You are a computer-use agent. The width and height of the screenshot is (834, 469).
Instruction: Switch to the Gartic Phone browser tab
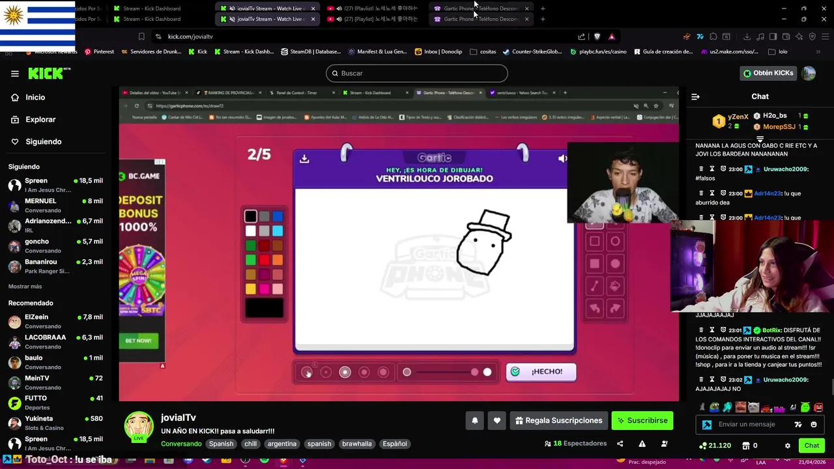coord(481,19)
